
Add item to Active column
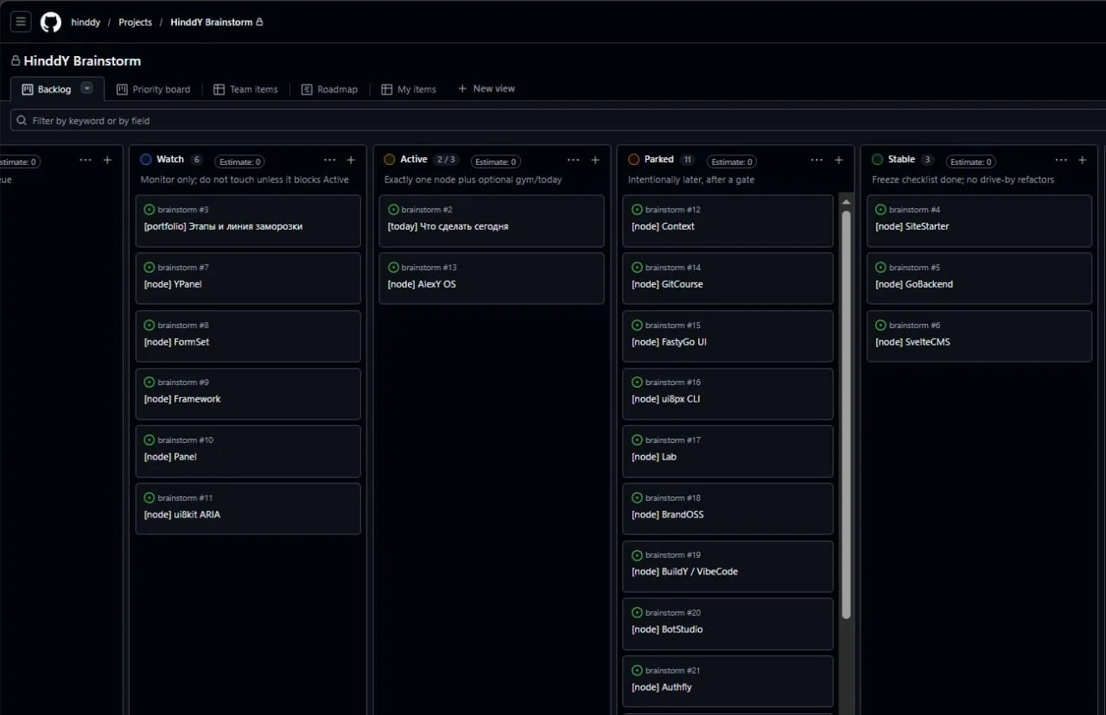(x=594, y=160)
